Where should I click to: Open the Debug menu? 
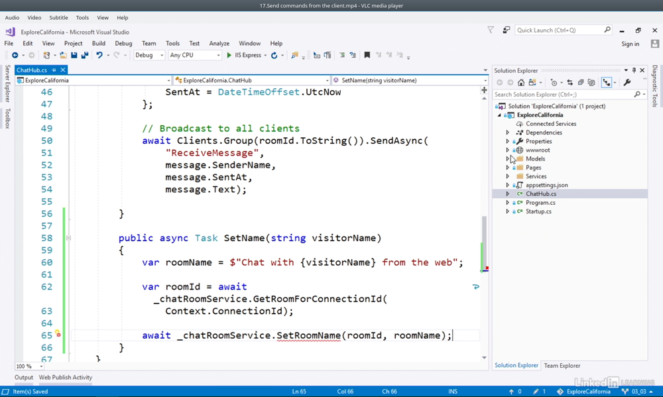point(123,43)
